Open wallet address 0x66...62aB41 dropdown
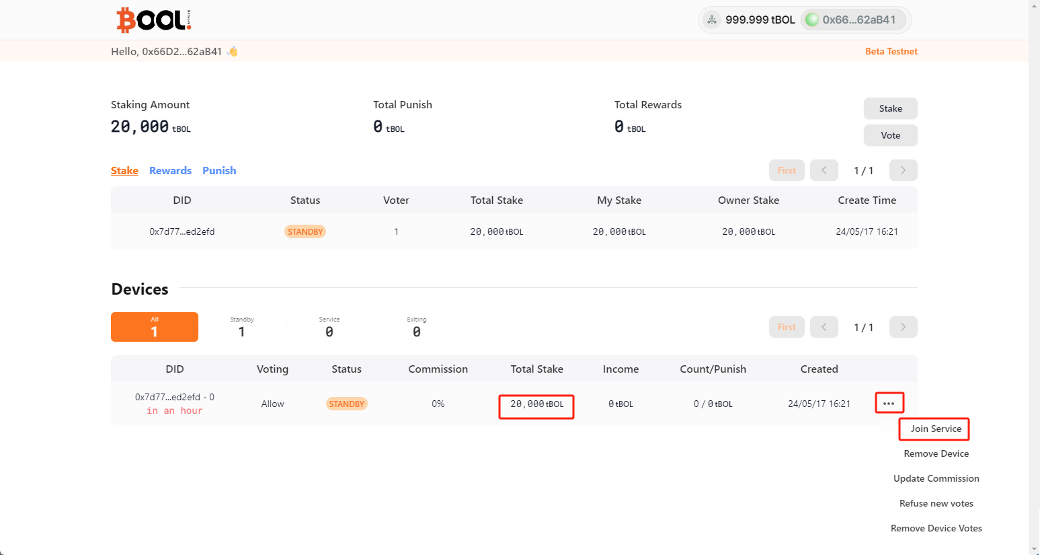Screen dimensions: 1040x555 click(858, 20)
